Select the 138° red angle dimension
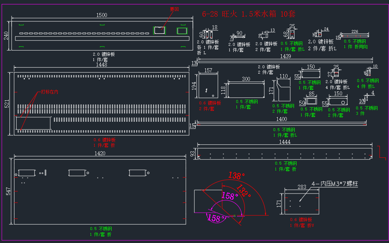The width and height of the screenshot is (389, 243). (x=236, y=175)
